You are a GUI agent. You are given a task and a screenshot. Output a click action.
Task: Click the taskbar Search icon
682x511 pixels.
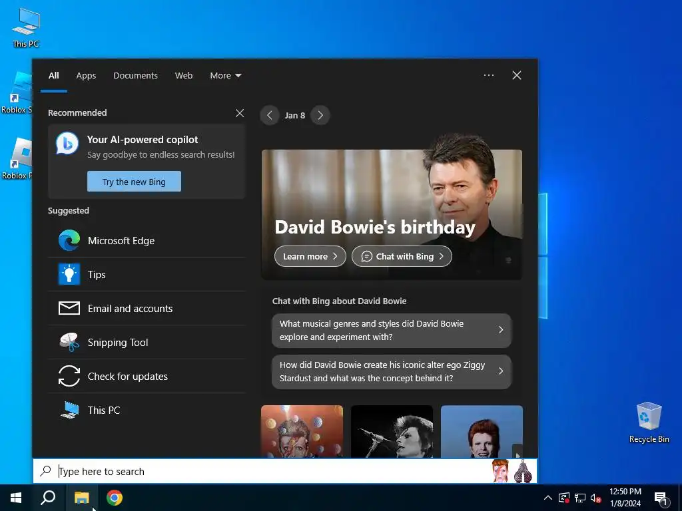tap(48, 498)
